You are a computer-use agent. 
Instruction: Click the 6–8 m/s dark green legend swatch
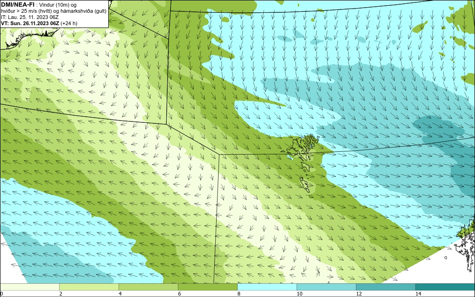[208, 287]
